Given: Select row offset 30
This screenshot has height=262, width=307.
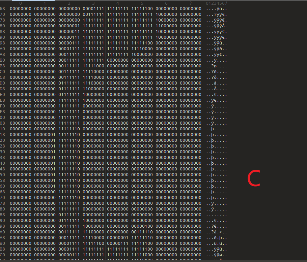Looking at the screenshot, I should tap(3, 152).
